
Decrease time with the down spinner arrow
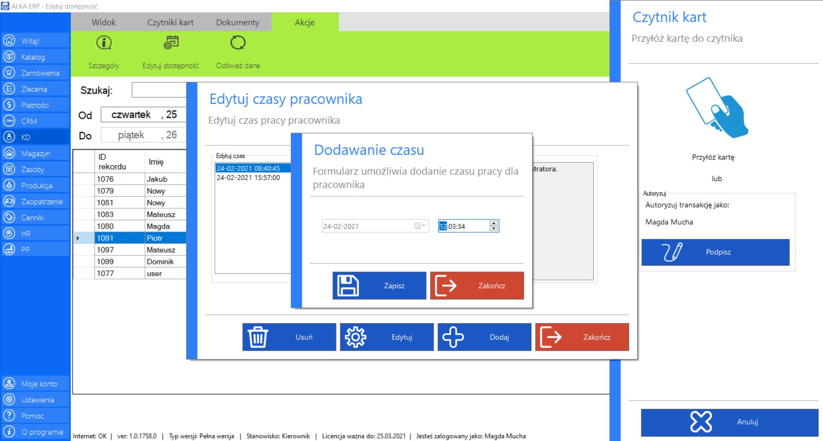494,229
